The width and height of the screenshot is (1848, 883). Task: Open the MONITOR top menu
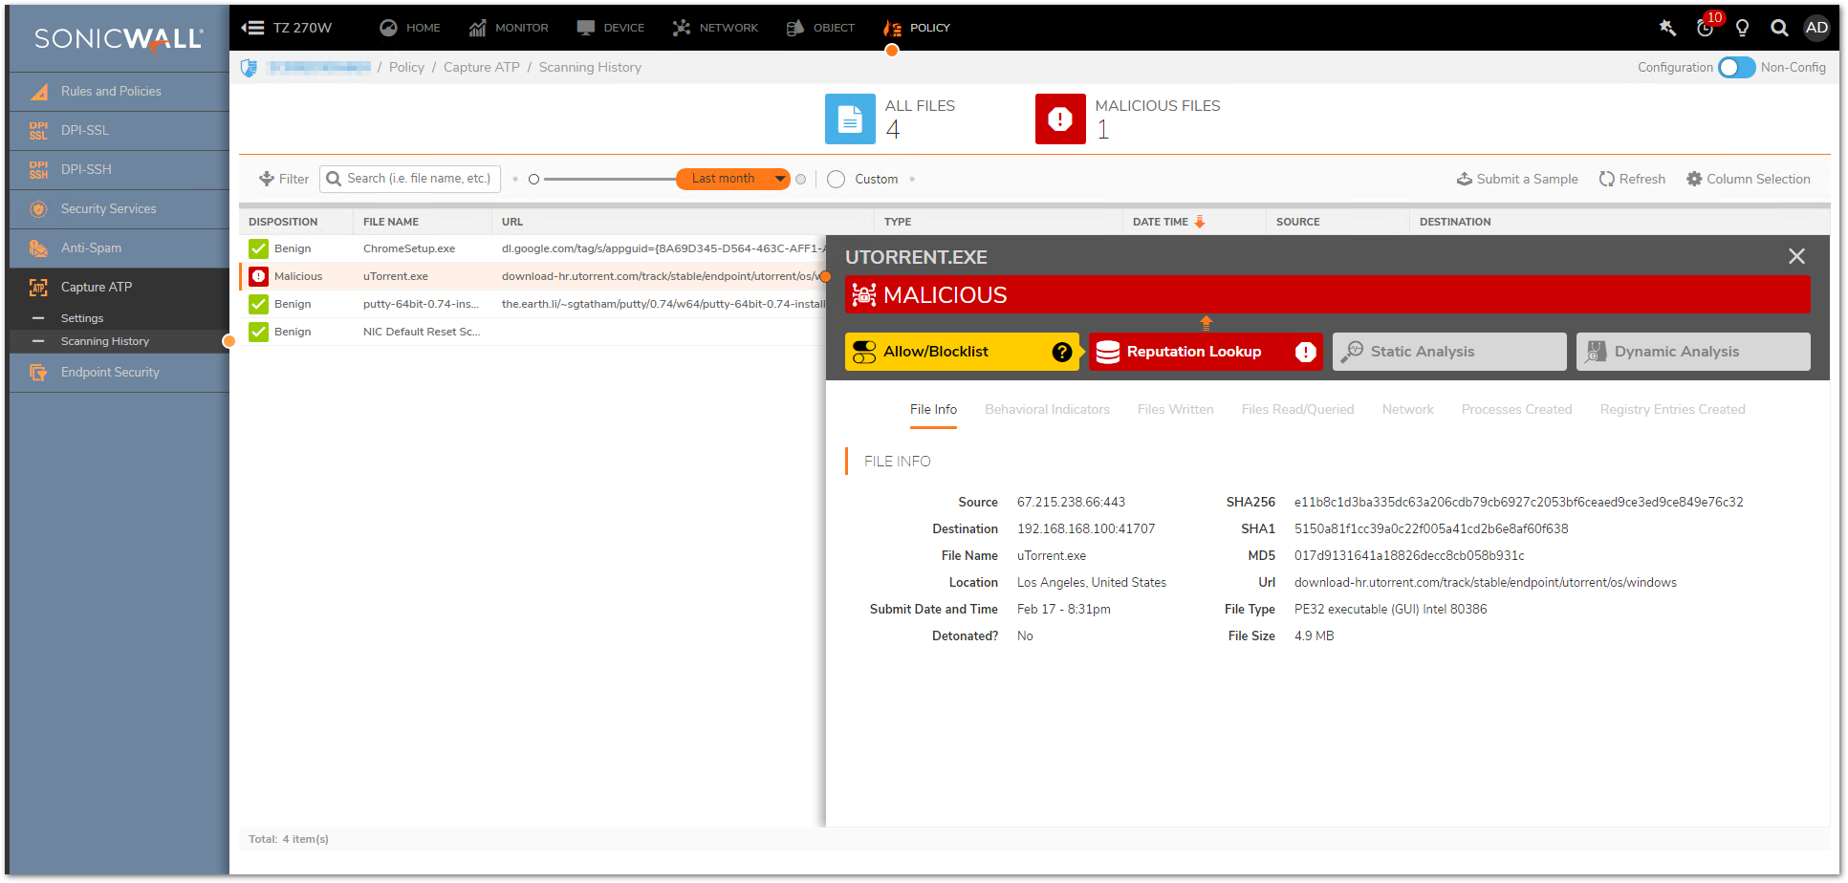coord(509,28)
